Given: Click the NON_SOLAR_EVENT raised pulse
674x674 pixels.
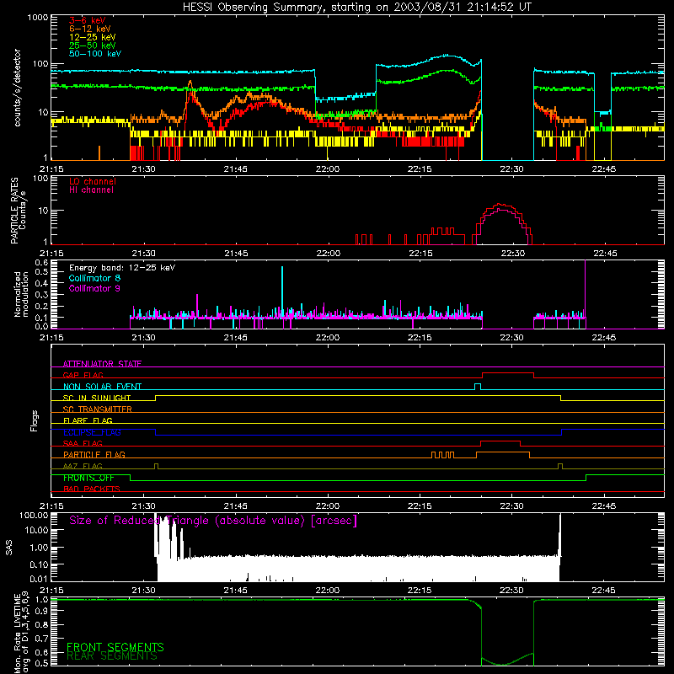Looking at the screenshot, I should [x=478, y=386].
